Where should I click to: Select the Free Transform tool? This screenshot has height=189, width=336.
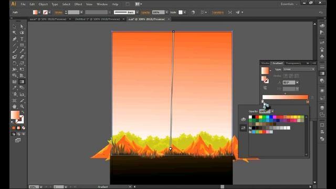[22, 69]
